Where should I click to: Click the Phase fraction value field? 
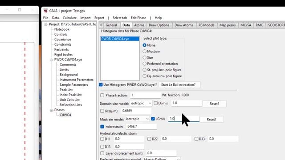pyautogui.click(x=145, y=95)
